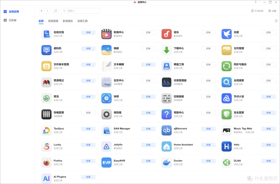The image size is (280, 184).
Task: Click the Music Tag Web icon
Action: click(226, 130)
